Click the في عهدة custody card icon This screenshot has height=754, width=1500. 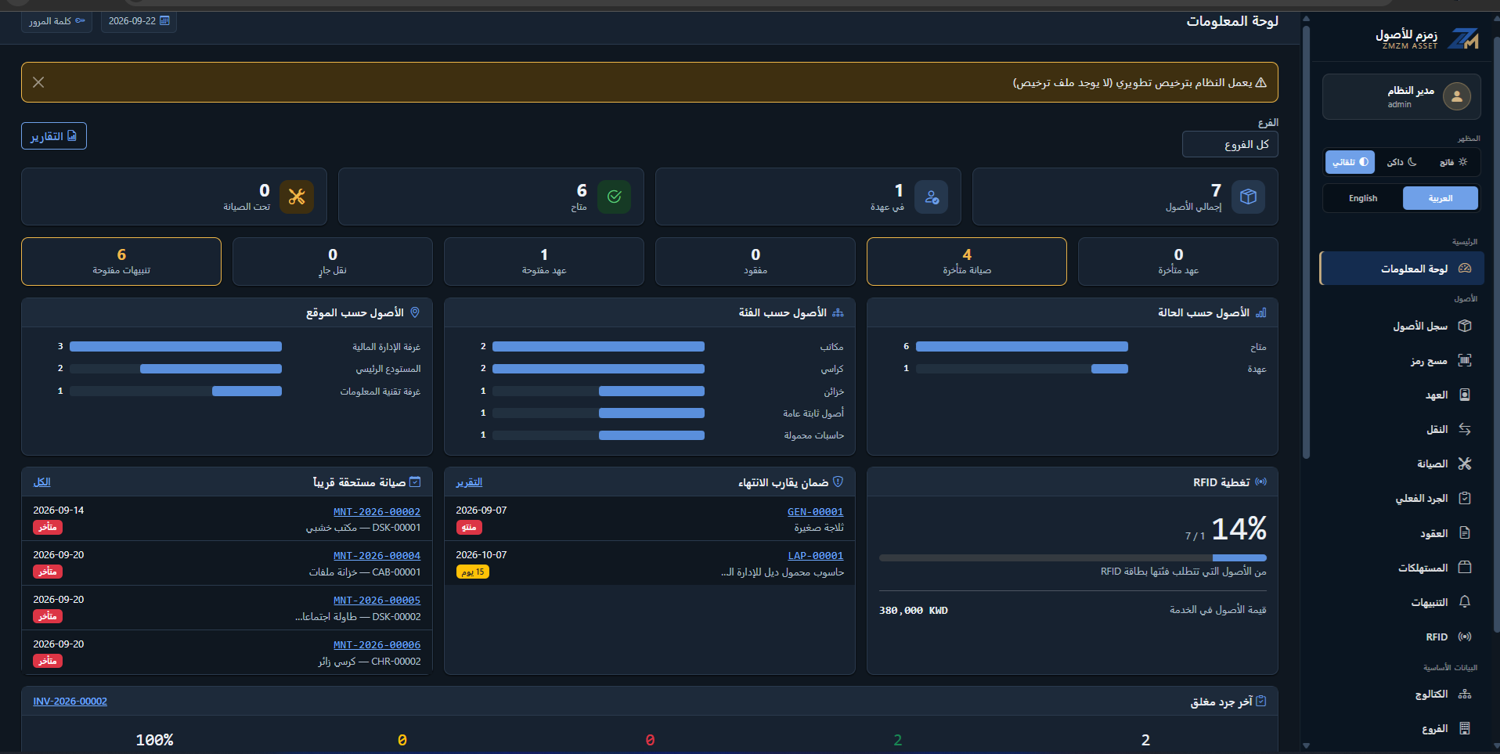click(931, 197)
